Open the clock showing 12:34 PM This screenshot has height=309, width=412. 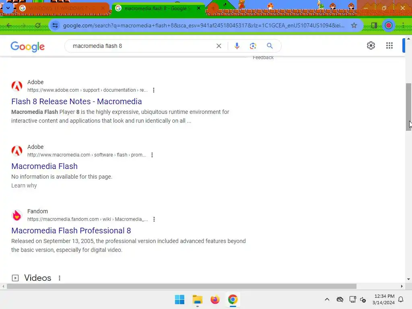pos(383,299)
